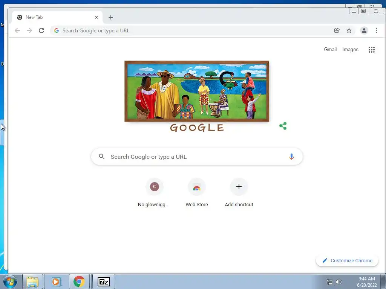Bookmark this tab with star icon
Screen dimensions: 386x289
(349, 30)
